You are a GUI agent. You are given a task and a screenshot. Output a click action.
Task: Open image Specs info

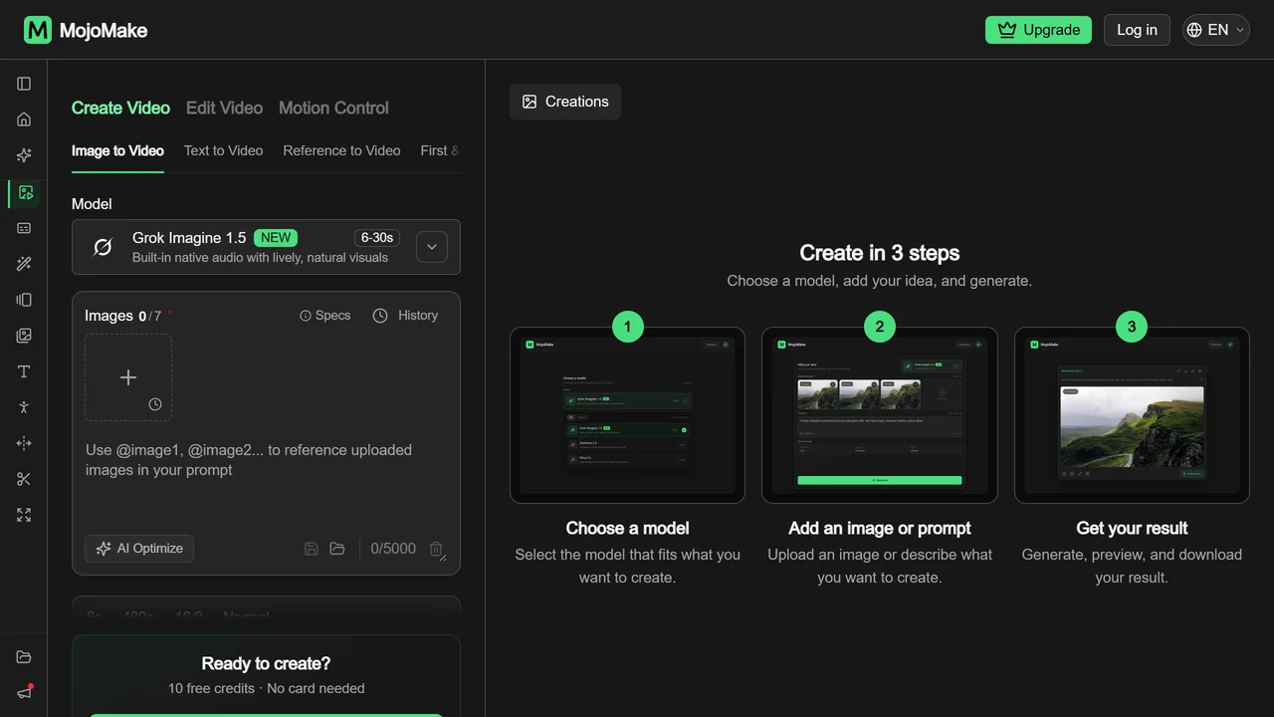click(325, 316)
